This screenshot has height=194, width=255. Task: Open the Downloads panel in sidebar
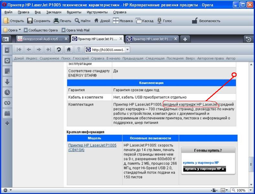point(7,81)
